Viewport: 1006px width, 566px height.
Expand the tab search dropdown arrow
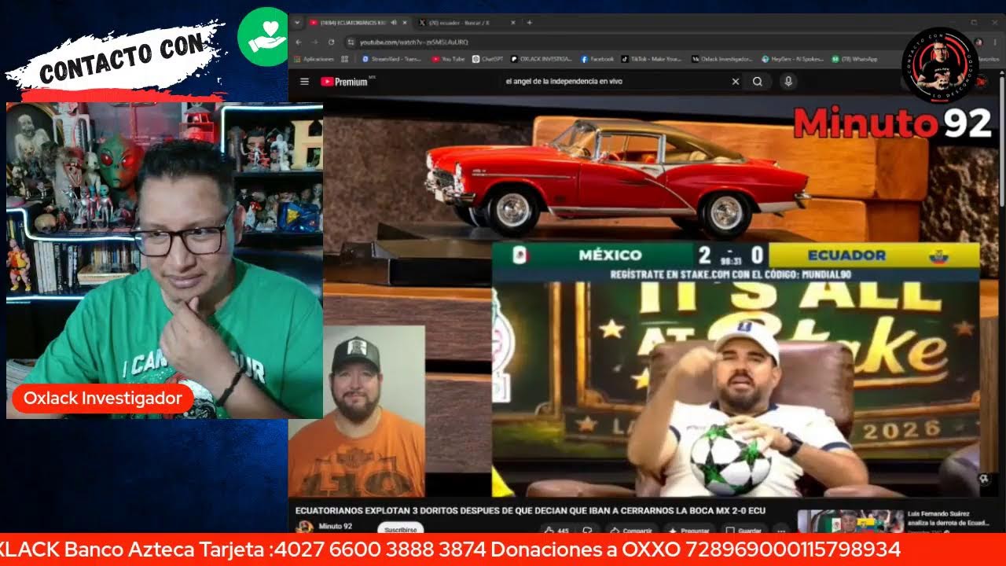[x=298, y=23]
